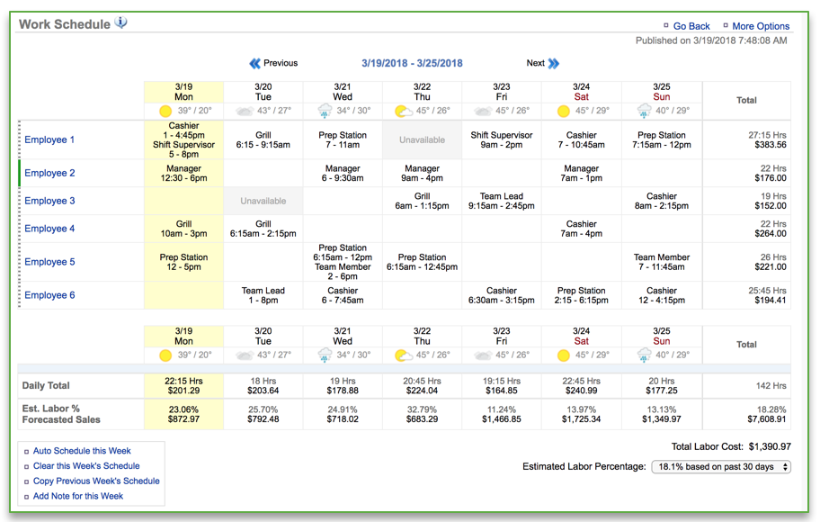The image size is (820, 522).
Task: Click the sunny weather icon for Mon 3/19 in top header
Action: (165, 111)
